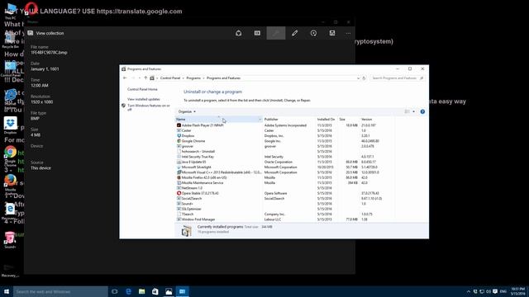Show hidden tray icons chevron
The image size is (529, 297).
click(469, 291)
